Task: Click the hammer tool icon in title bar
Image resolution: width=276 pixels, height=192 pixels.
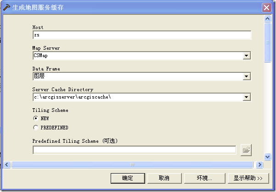Action: pyautogui.click(x=6, y=7)
